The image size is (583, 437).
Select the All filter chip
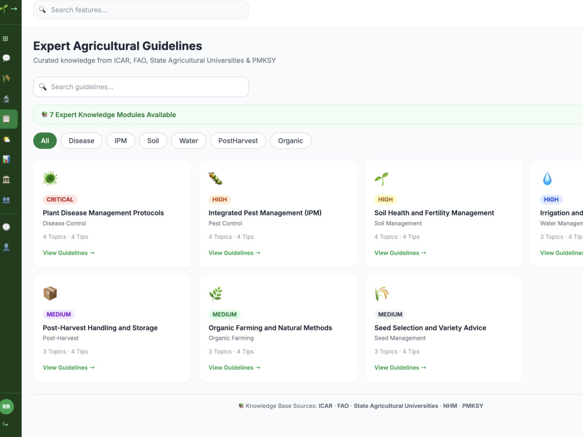pyautogui.click(x=45, y=141)
